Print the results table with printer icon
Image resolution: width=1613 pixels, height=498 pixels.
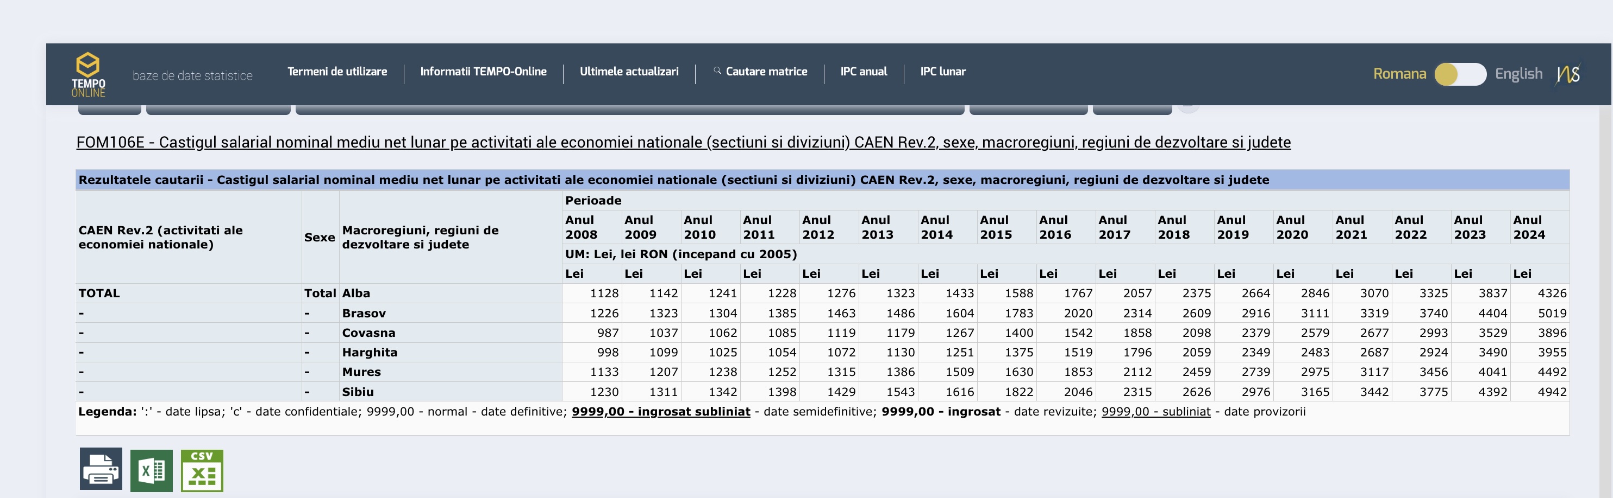point(101,469)
